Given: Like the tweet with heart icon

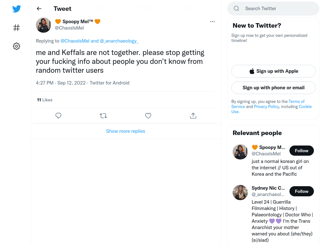Looking at the screenshot, I should [x=148, y=116].
